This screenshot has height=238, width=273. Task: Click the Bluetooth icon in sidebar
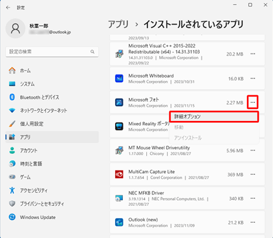12,97
